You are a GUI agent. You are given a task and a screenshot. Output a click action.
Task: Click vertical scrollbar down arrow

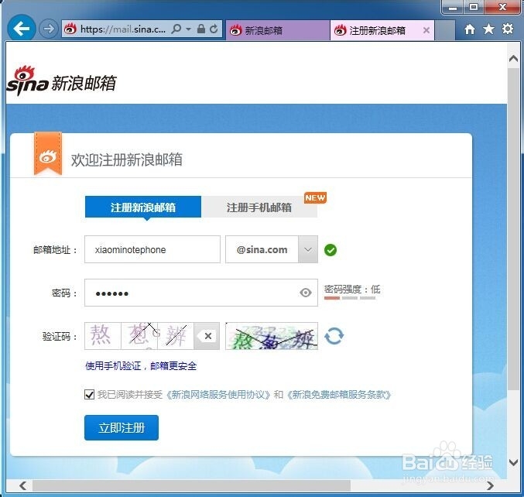513,463
